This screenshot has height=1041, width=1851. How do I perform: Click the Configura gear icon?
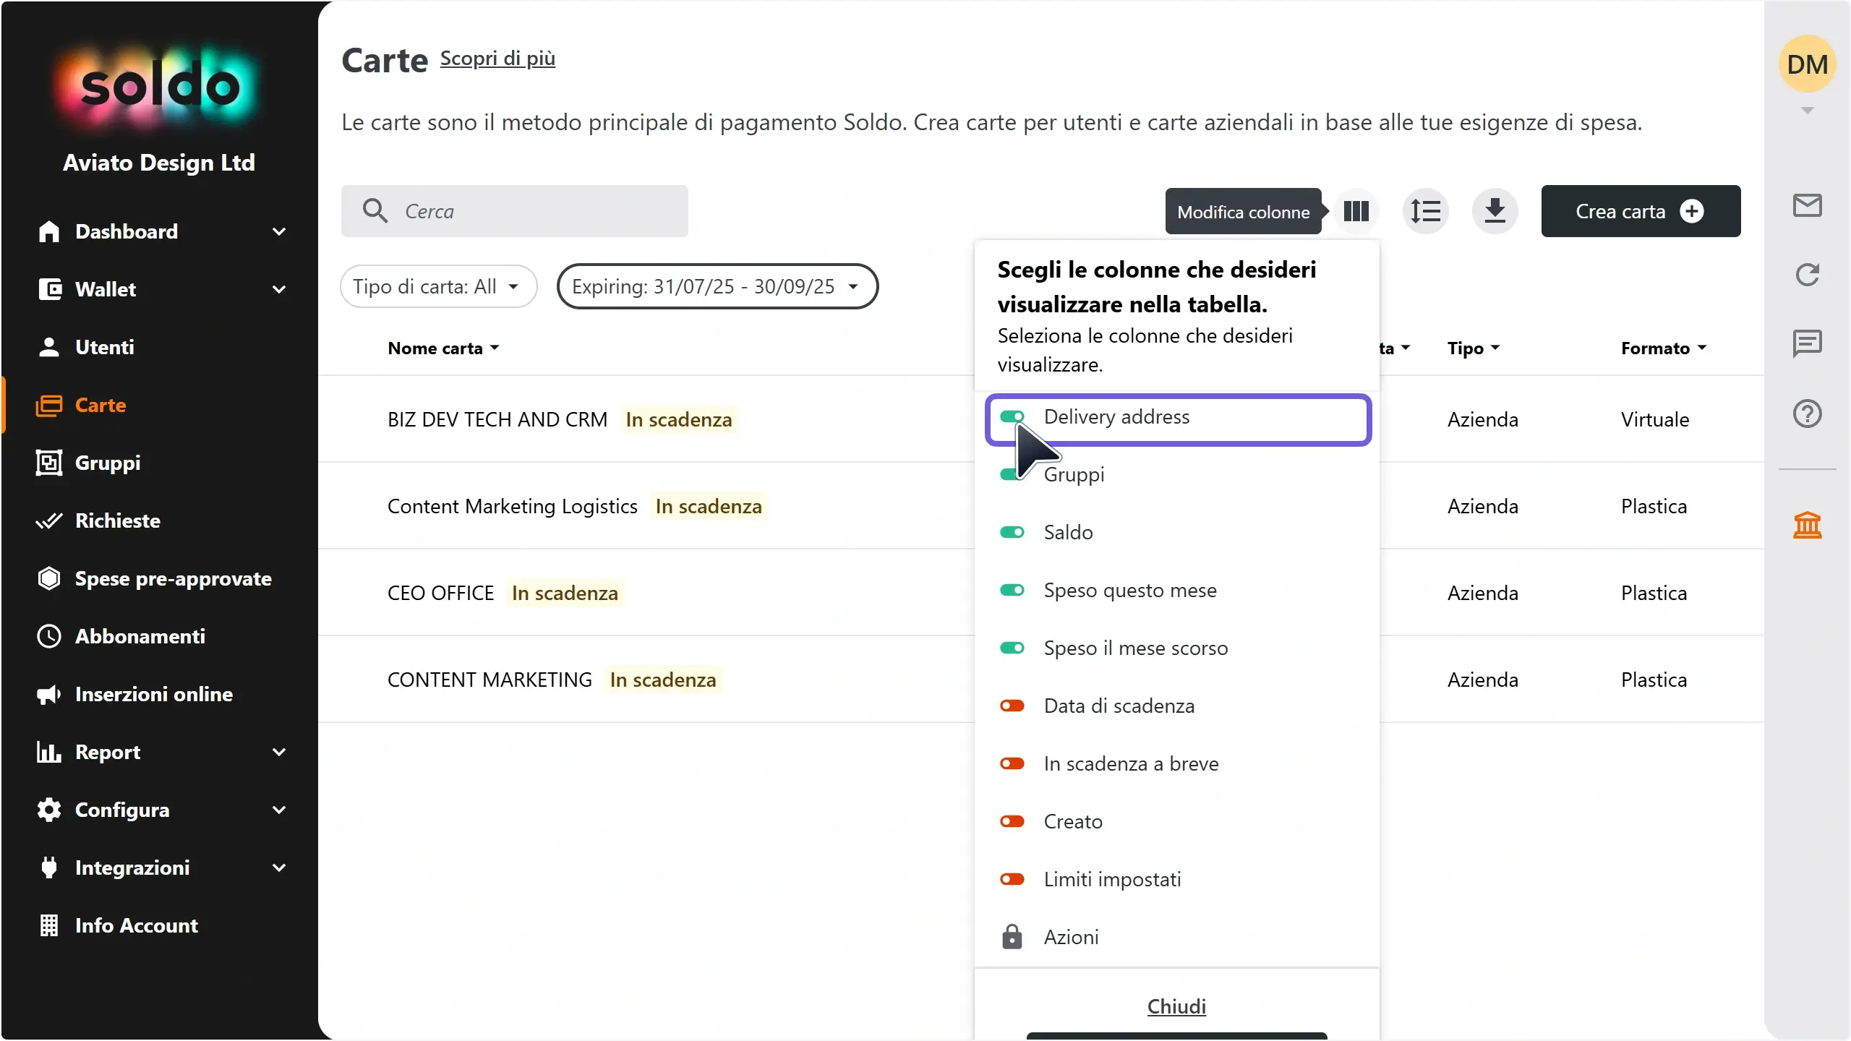coord(49,810)
